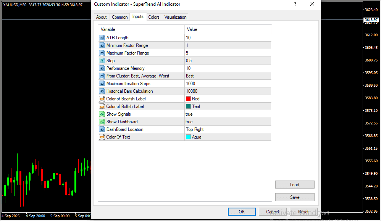The height and width of the screenshot is (221, 381).
Task: Select the red Bearish Label color swatch
Action: click(189, 99)
